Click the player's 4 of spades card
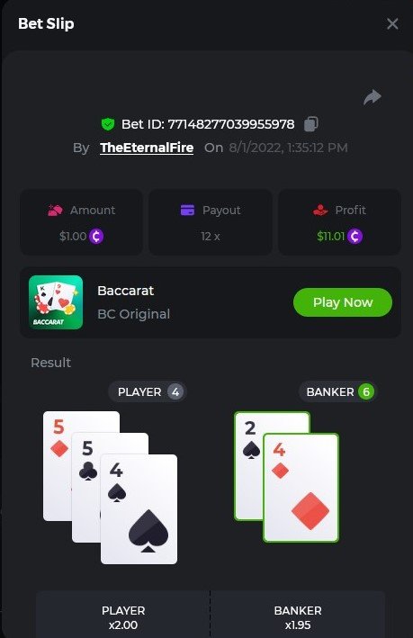Screen dimensions: 413x638 139,509
